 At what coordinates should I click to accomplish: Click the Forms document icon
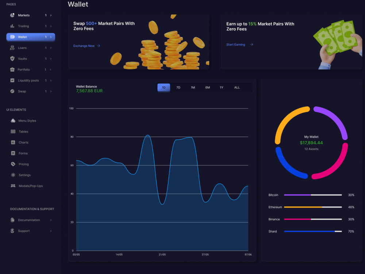point(13,153)
